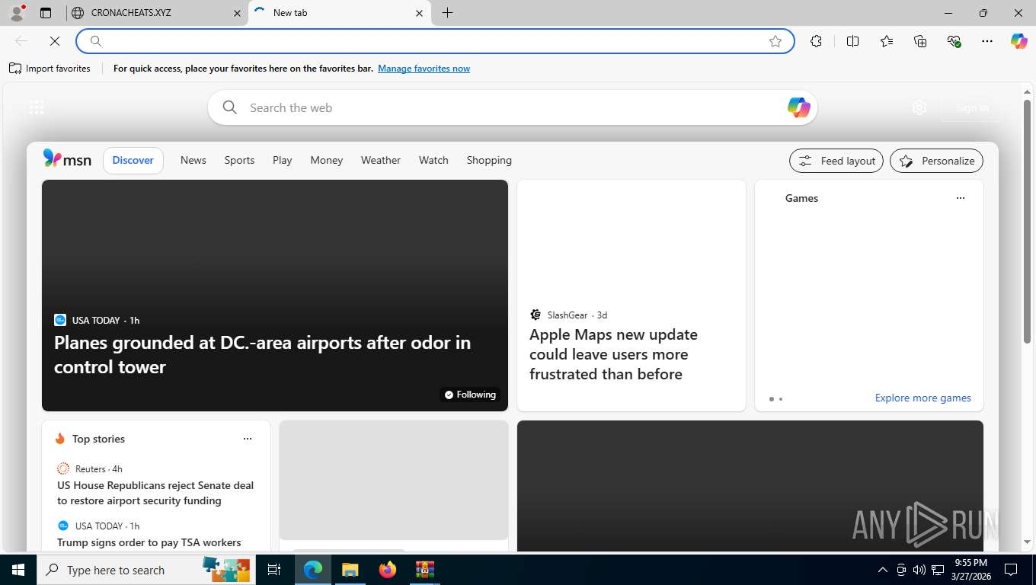Viewport: 1036px width, 585px height.
Task: Open the Edge profile icon
Action: [x=17, y=13]
